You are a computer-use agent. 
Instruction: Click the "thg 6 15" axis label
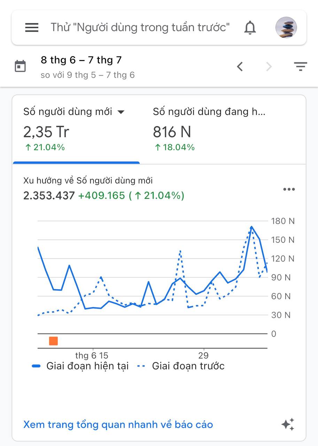pos(92,356)
